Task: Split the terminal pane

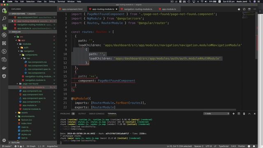Action: point(239,113)
